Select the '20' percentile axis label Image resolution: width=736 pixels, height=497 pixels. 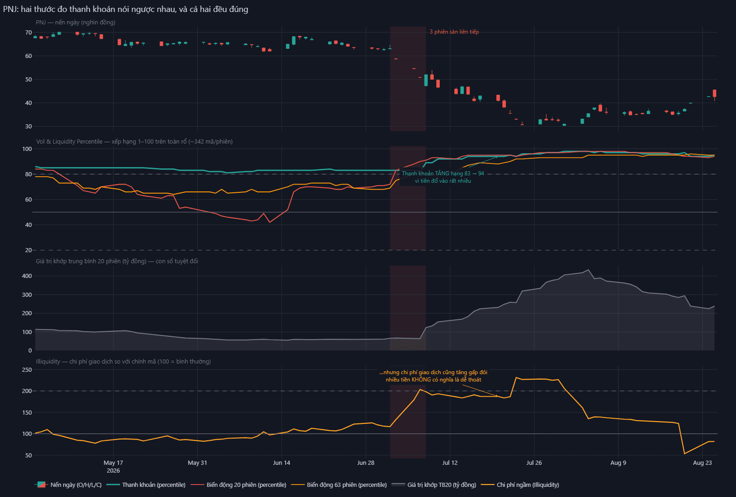(x=29, y=250)
